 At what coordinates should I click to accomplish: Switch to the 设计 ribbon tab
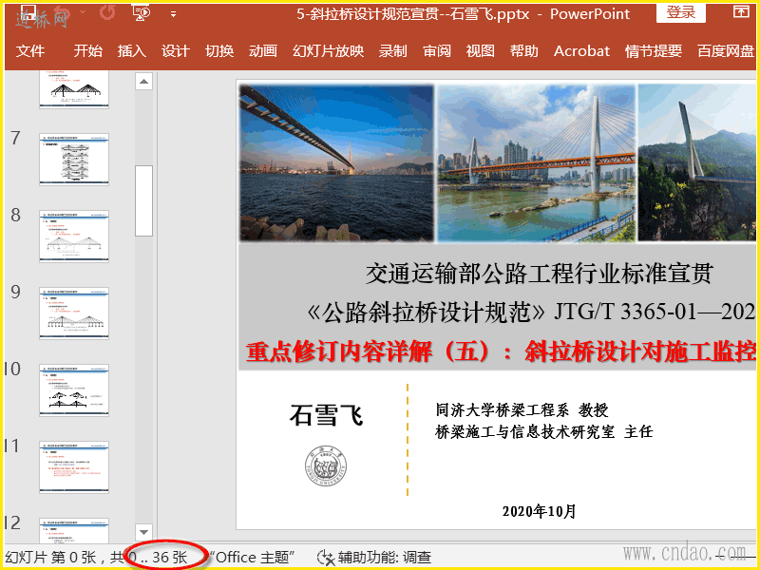click(x=176, y=51)
